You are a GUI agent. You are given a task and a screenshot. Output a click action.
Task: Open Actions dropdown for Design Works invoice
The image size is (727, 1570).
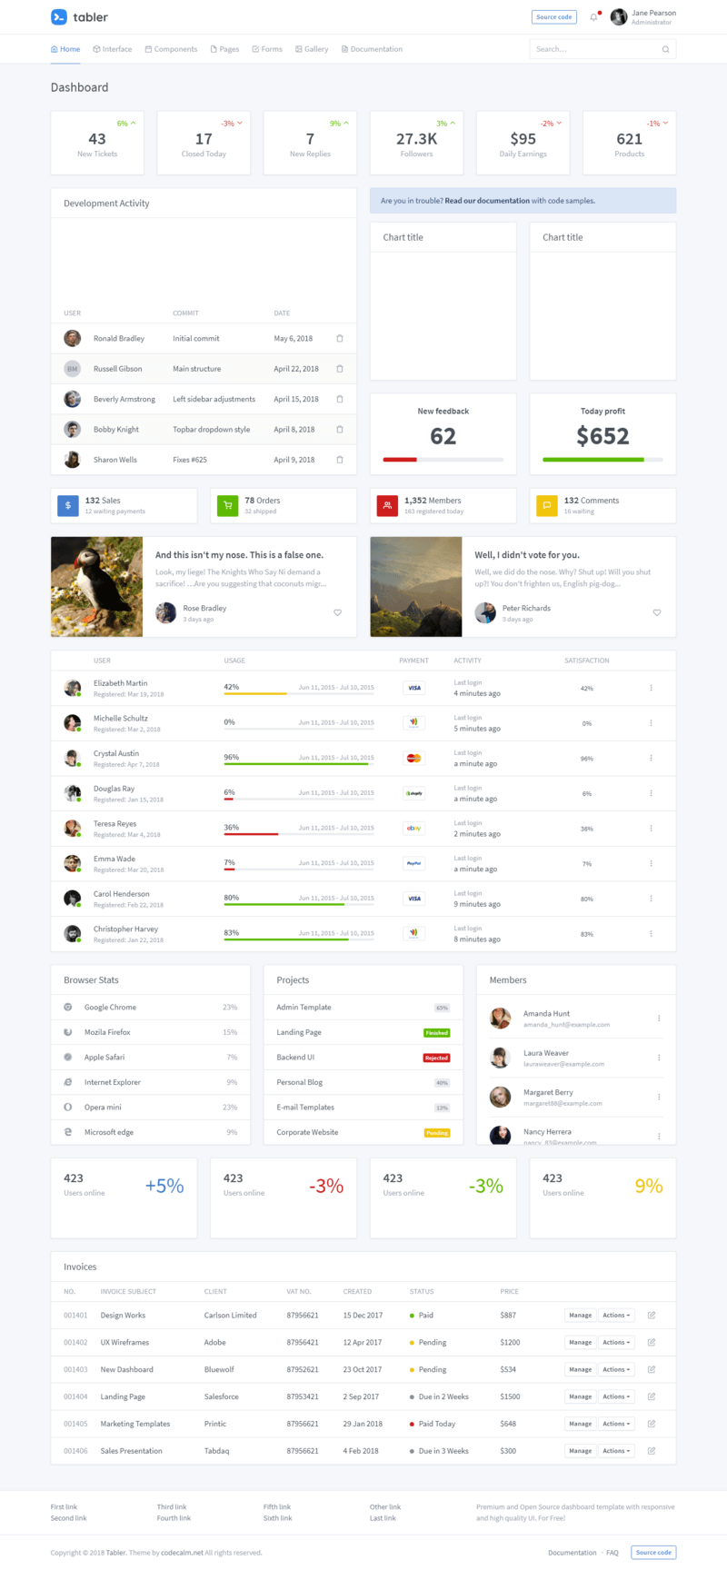tap(617, 1316)
